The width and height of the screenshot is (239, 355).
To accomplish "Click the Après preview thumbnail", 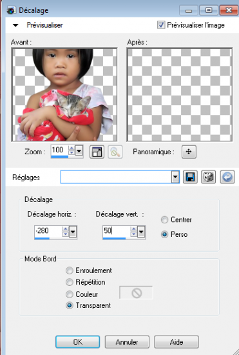I will (180, 94).
